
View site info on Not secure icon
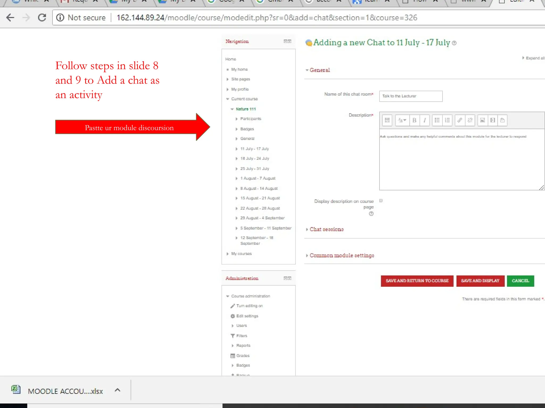(x=60, y=18)
